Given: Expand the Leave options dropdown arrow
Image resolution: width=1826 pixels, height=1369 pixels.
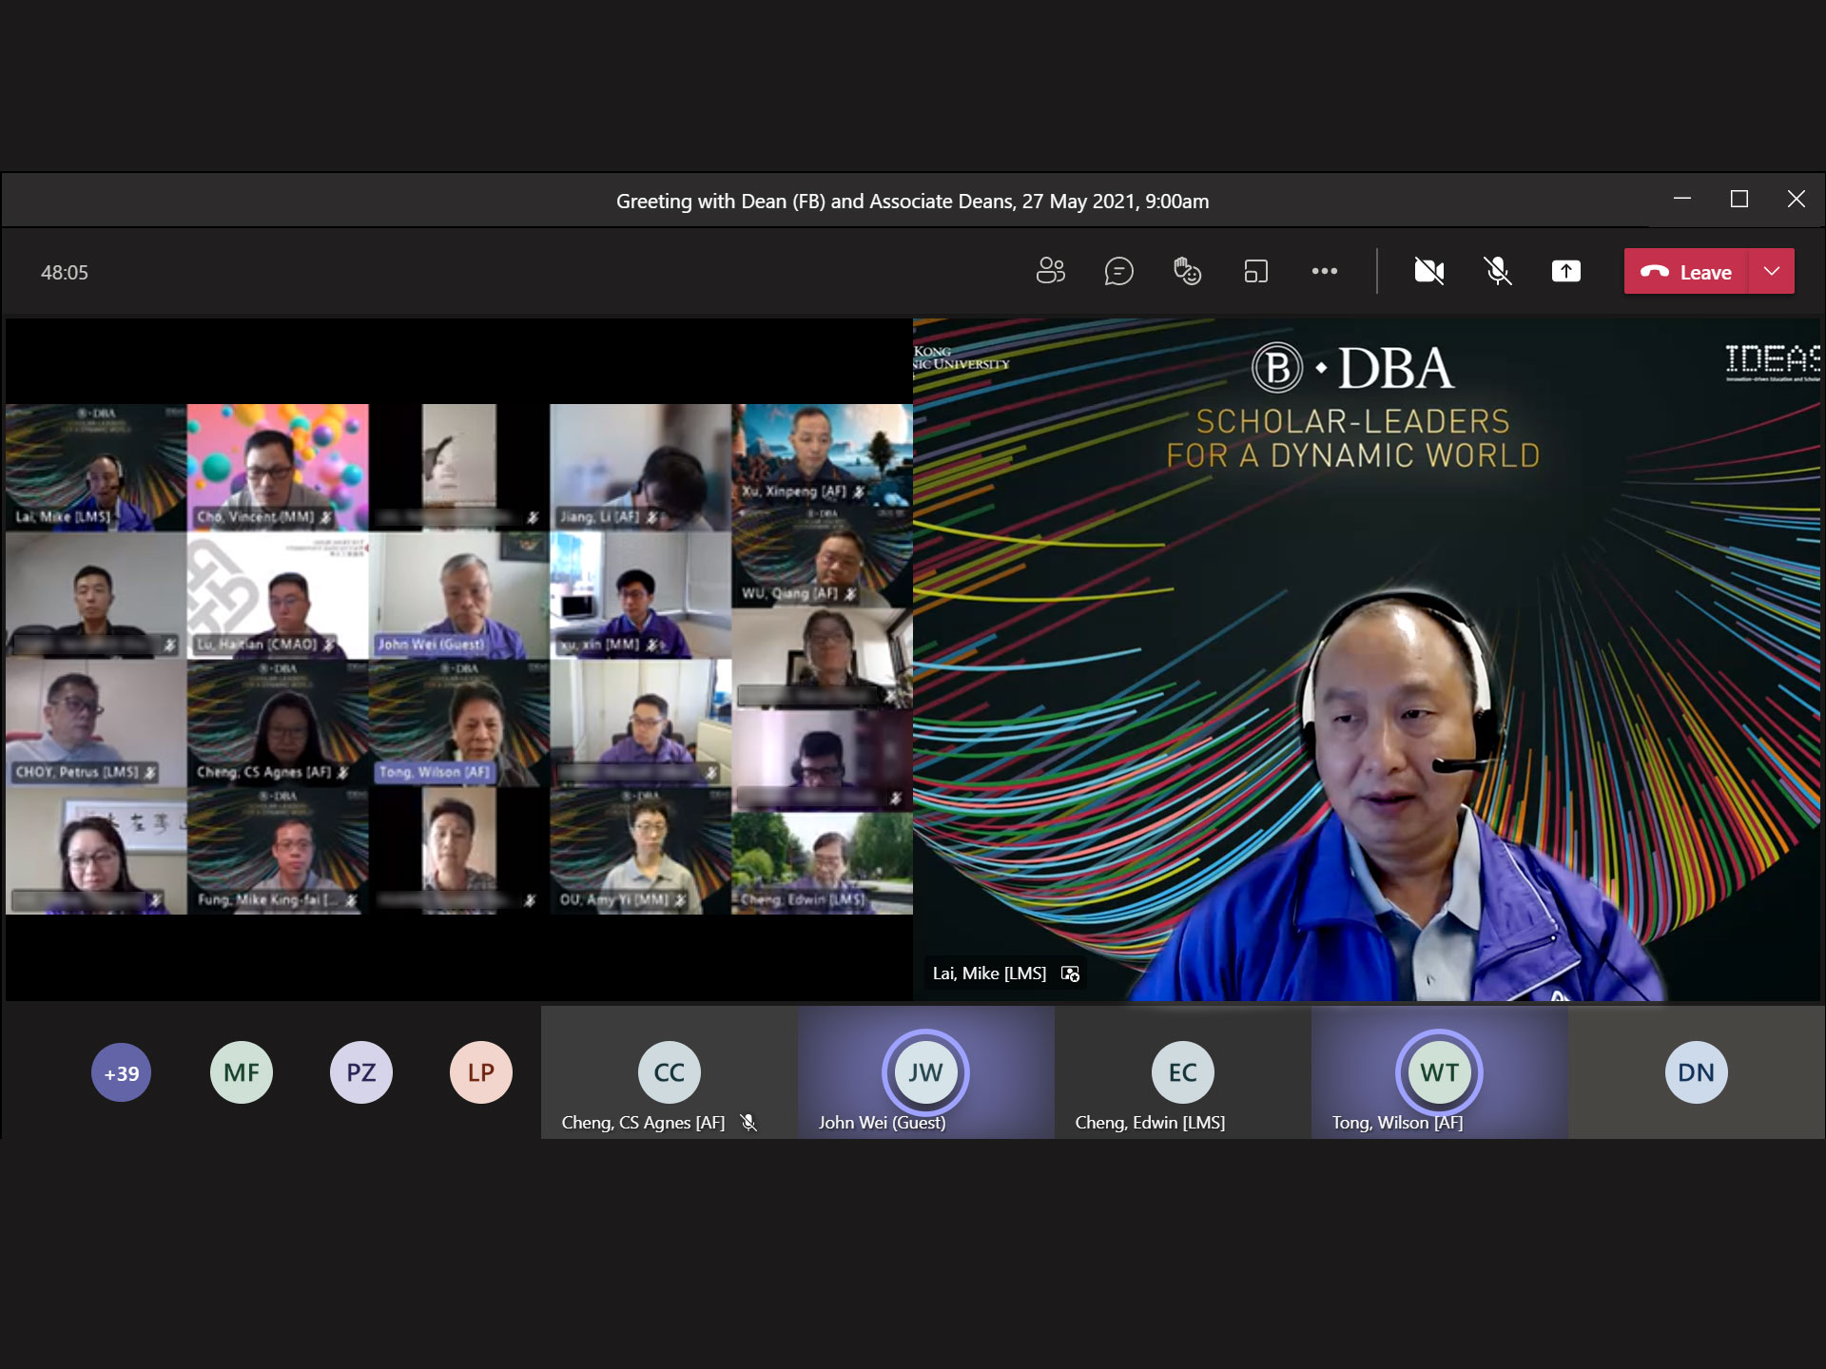Looking at the screenshot, I should tap(1771, 272).
